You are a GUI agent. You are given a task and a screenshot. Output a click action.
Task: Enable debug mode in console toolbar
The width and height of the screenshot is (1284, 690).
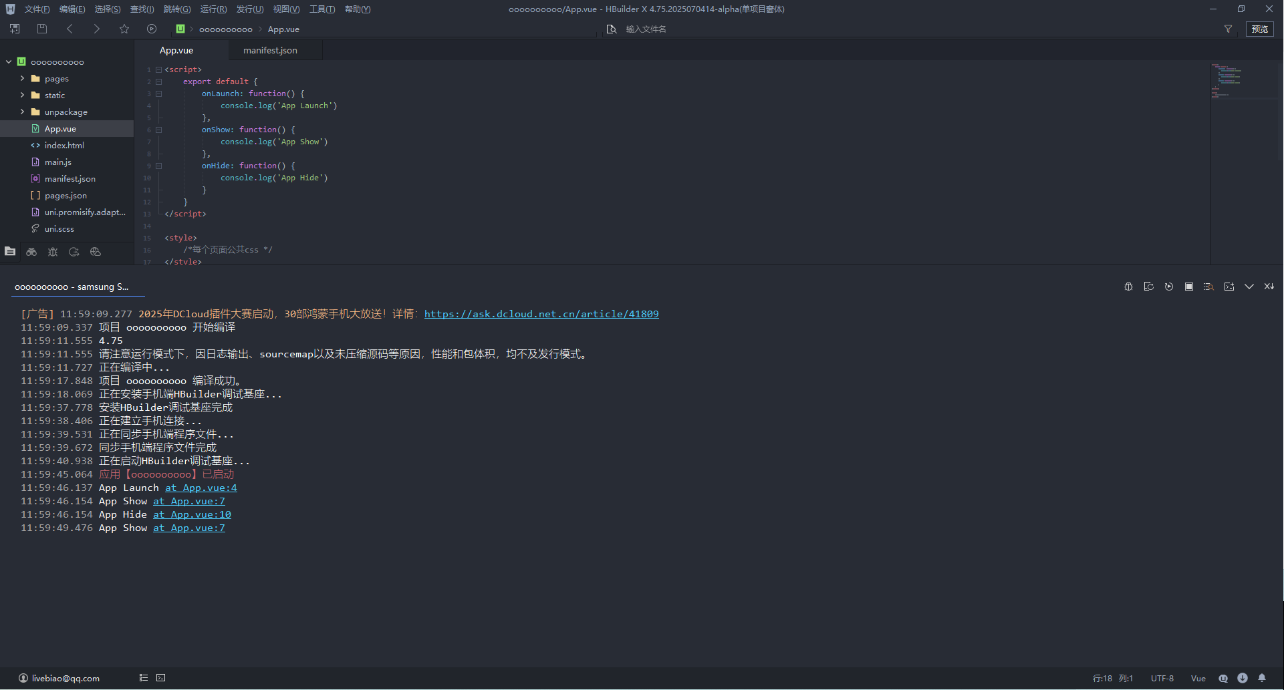click(x=1128, y=287)
